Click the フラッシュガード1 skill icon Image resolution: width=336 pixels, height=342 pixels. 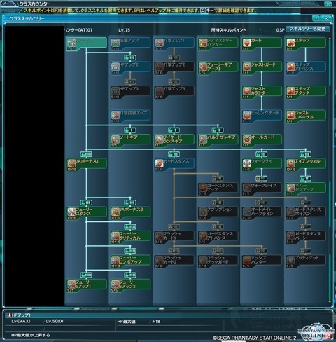click(159, 237)
